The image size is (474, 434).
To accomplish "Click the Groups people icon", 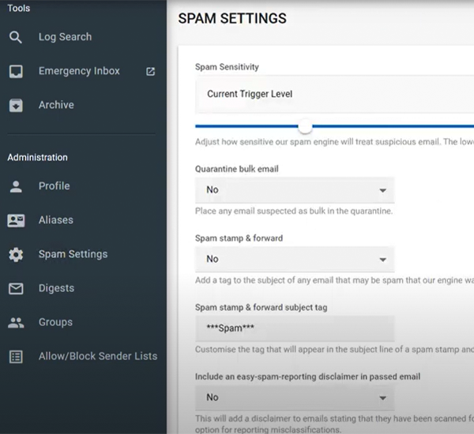I will pyautogui.click(x=16, y=323).
